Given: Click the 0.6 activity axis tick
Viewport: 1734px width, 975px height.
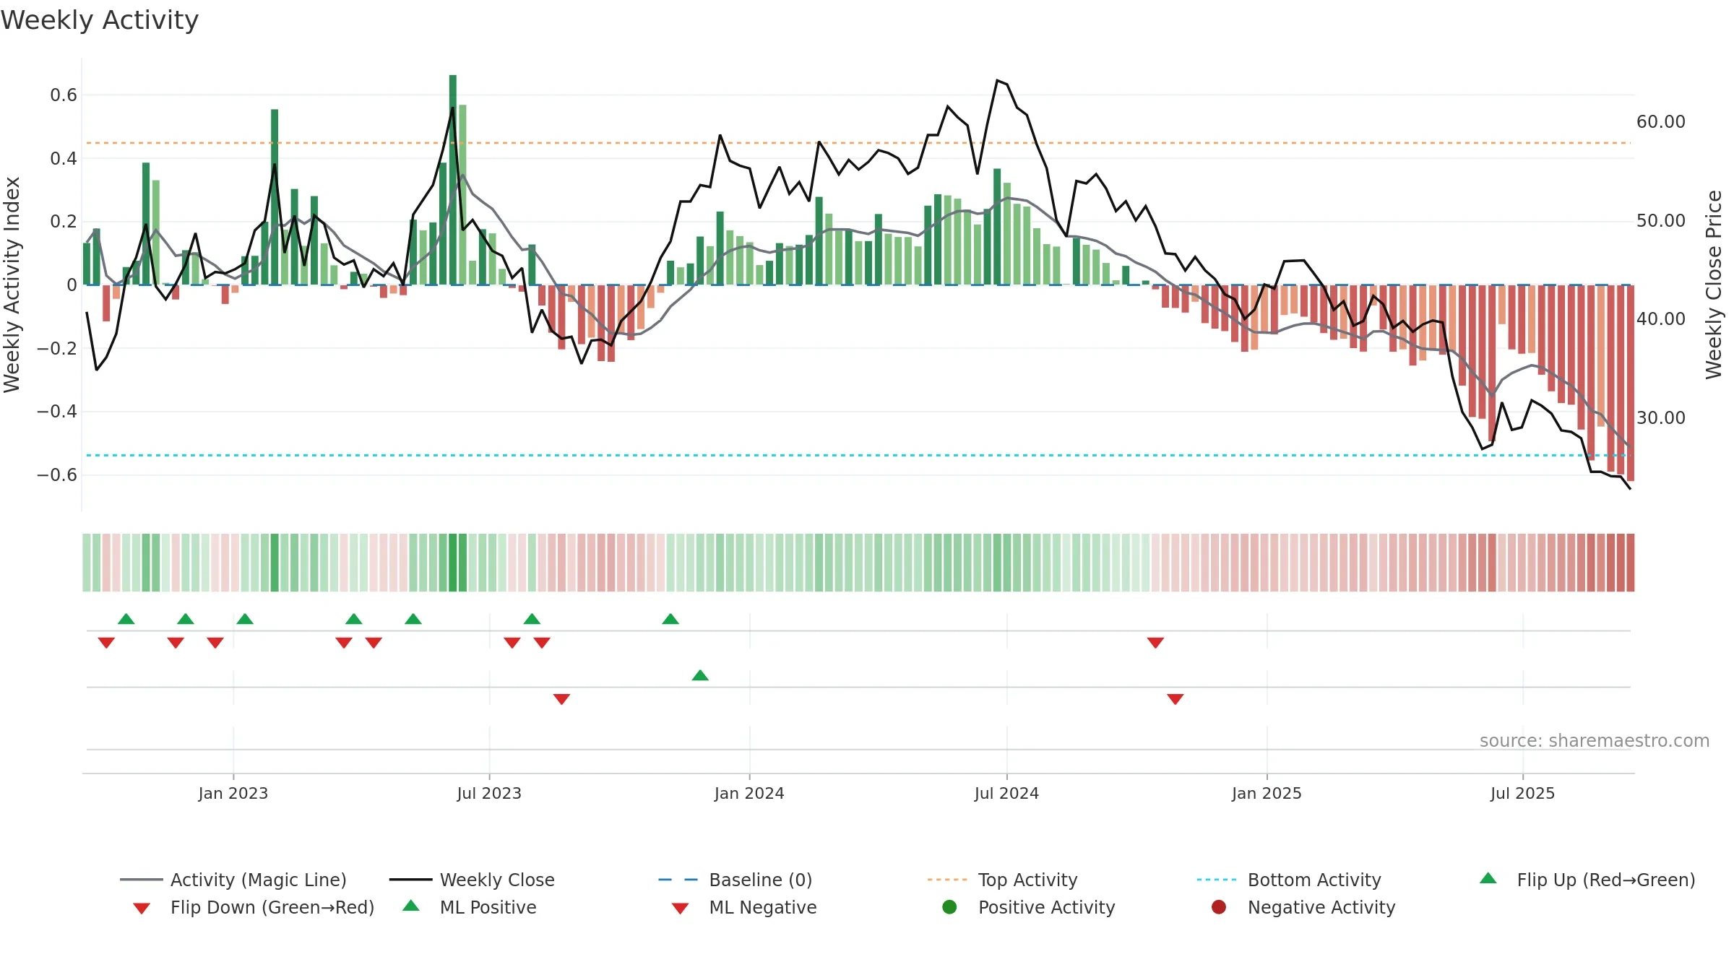Looking at the screenshot, I should pyautogui.click(x=64, y=95).
